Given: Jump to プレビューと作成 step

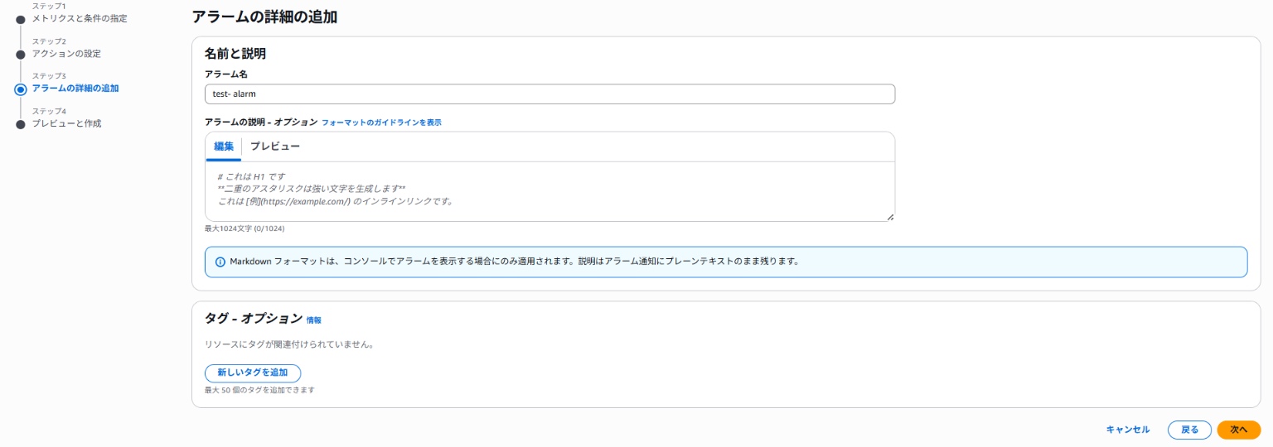Looking at the screenshot, I should click(66, 123).
